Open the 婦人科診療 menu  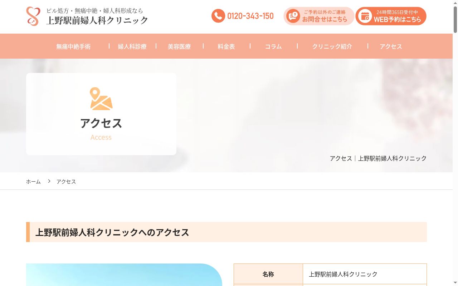(132, 46)
